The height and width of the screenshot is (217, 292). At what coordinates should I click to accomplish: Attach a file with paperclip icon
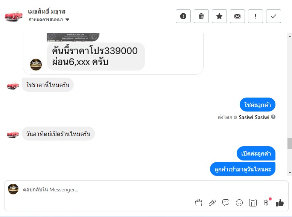tap(212, 203)
